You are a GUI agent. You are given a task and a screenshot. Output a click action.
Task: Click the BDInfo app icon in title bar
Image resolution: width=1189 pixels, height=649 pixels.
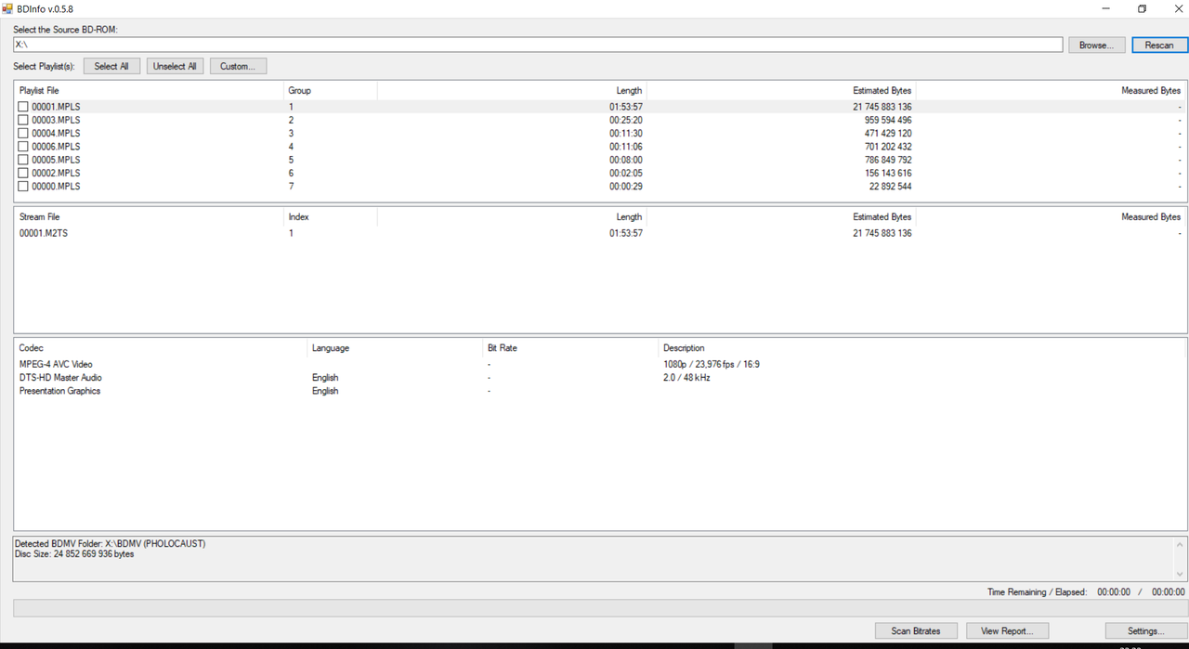coord(7,8)
